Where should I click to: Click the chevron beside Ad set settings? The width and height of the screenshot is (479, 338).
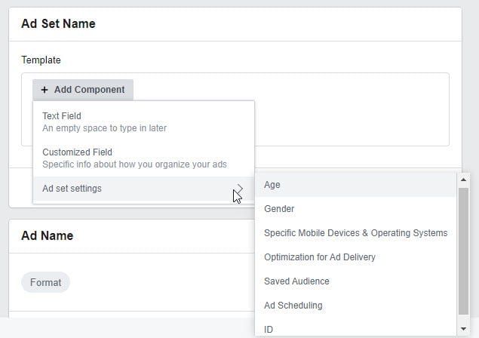tap(240, 189)
